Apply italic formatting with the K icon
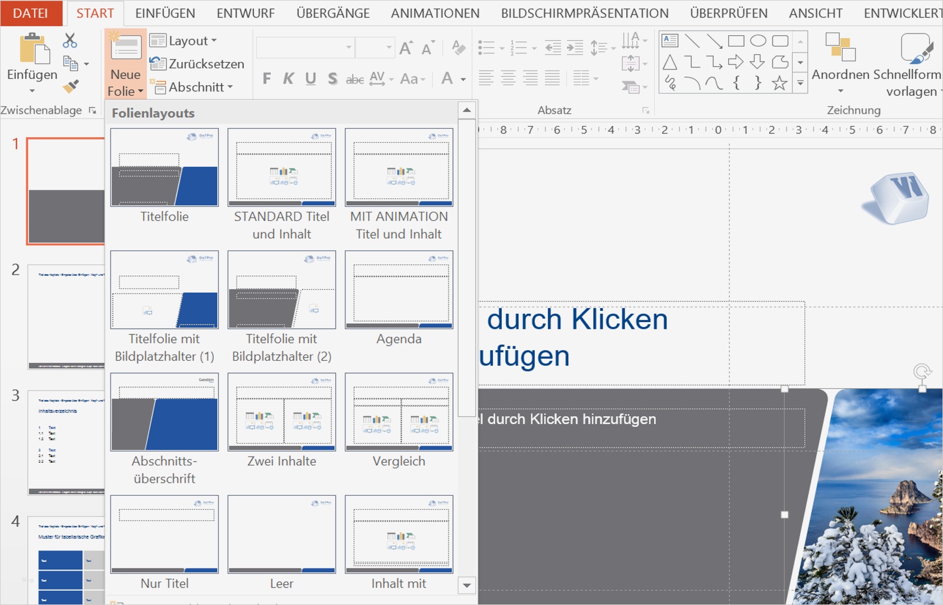 (288, 78)
